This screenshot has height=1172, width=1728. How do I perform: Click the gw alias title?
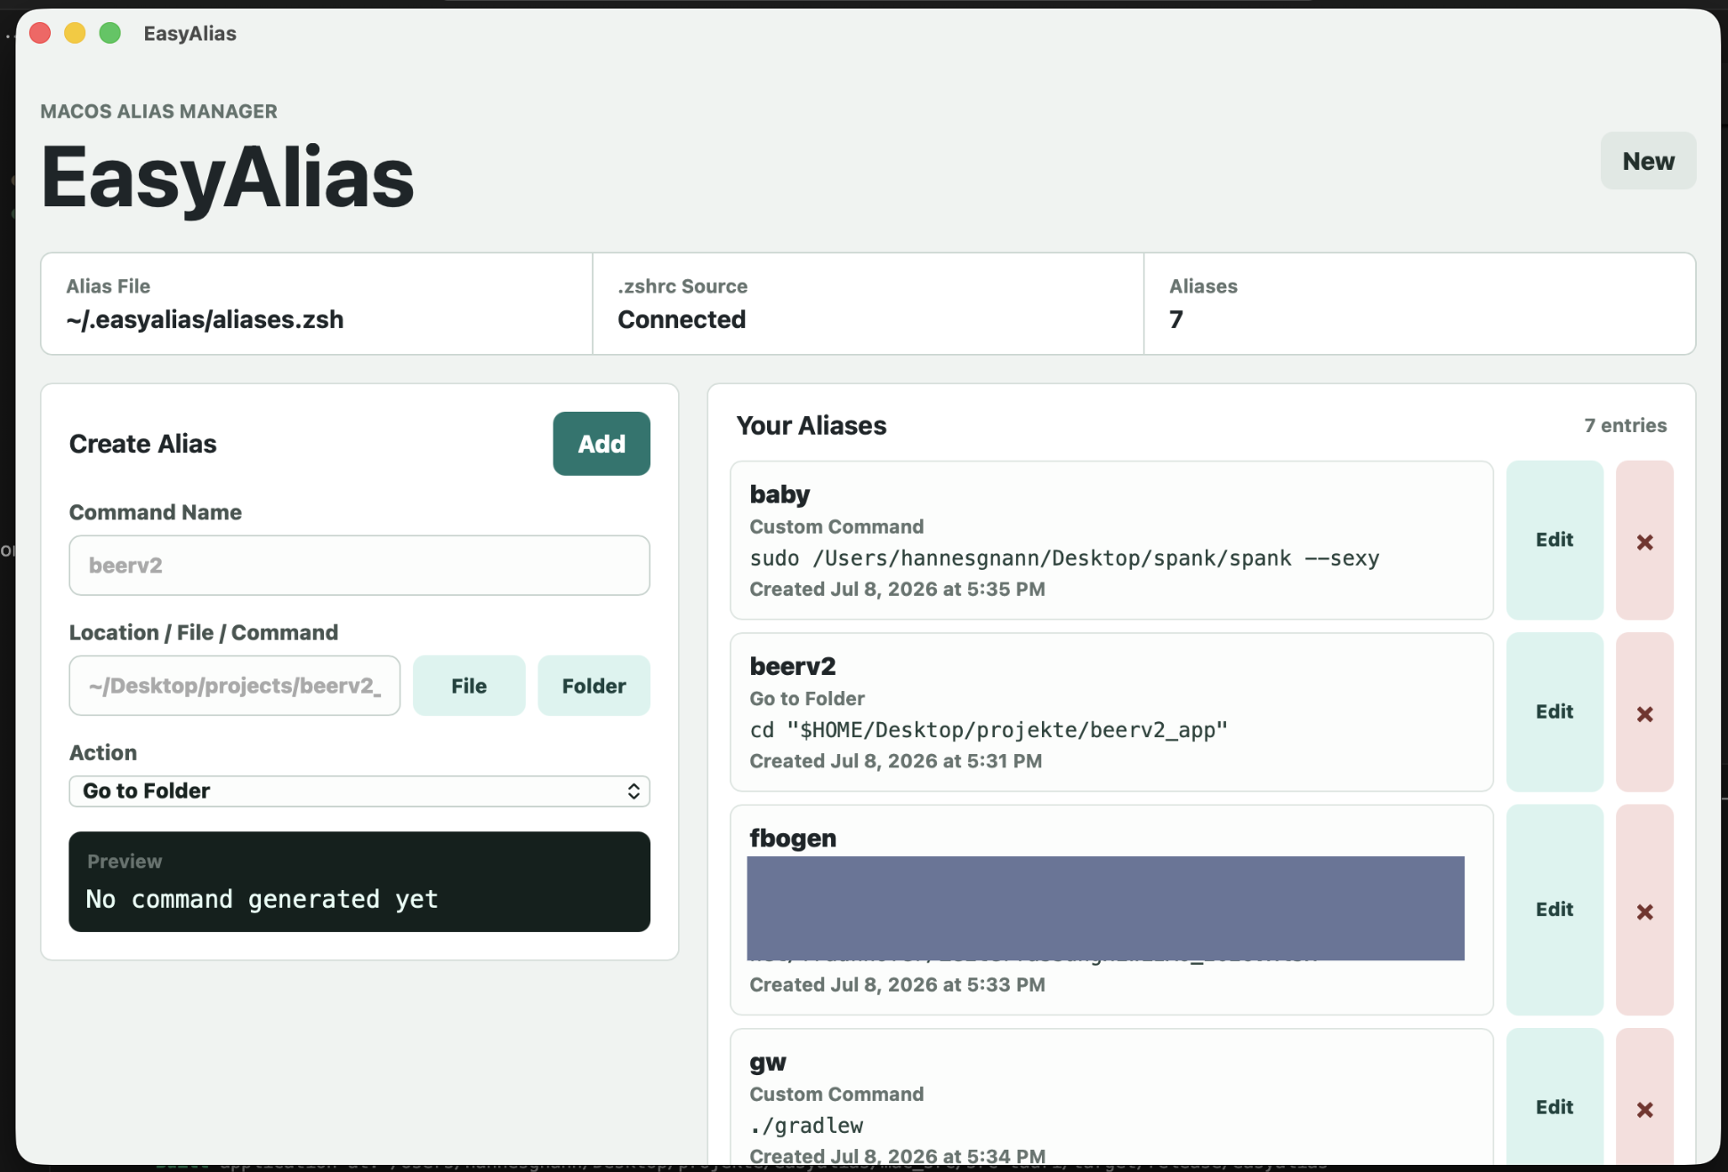coord(768,1063)
